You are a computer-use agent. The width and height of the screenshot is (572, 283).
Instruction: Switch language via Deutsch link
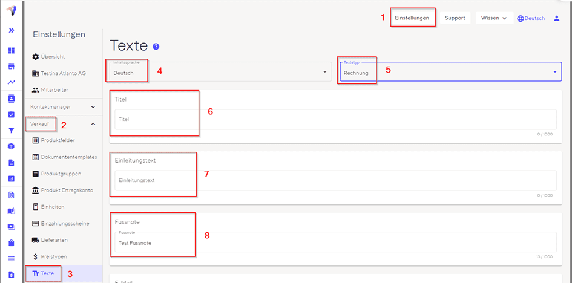[531, 18]
